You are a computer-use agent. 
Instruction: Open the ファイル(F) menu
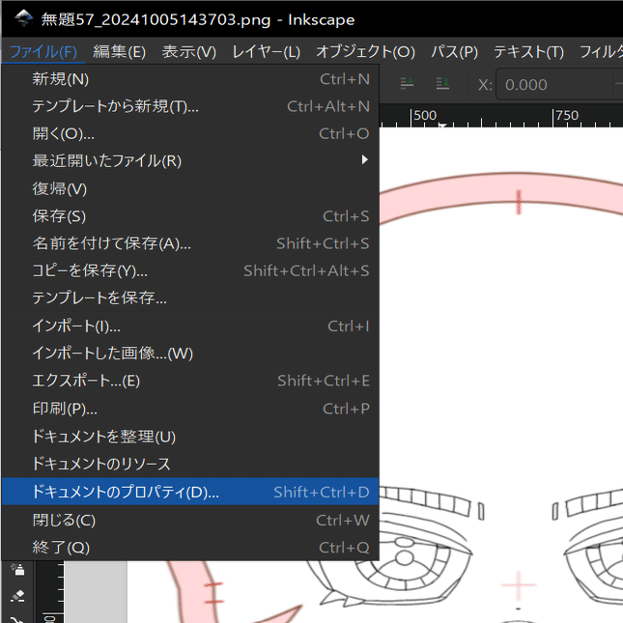43,51
